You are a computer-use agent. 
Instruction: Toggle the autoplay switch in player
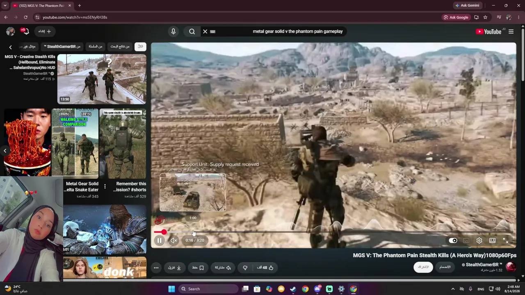click(453, 241)
